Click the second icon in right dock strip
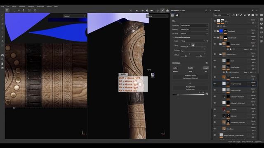 tap(262, 19)
